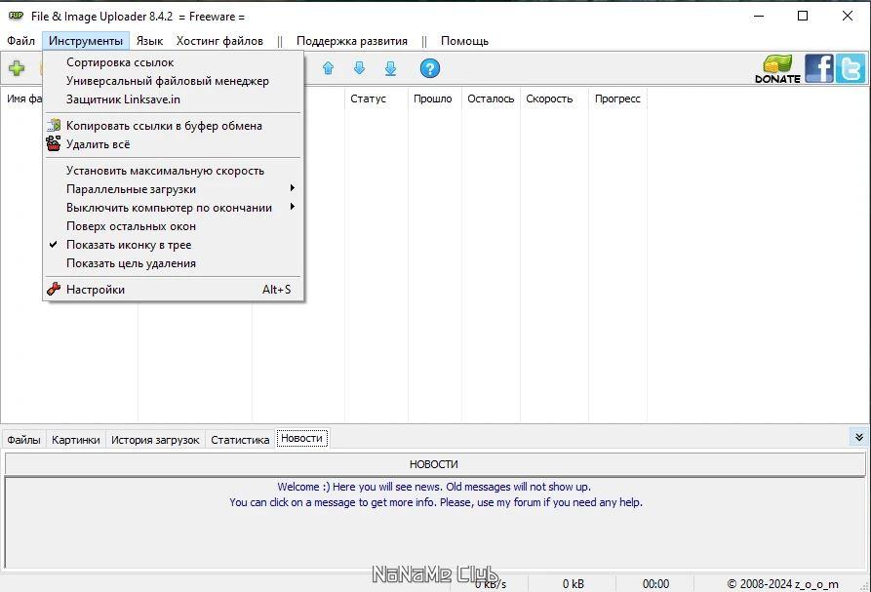Open help via blue question mark icon
Image resolution: width=871 pixels, height=592 pixels.
tap(430, 68)
